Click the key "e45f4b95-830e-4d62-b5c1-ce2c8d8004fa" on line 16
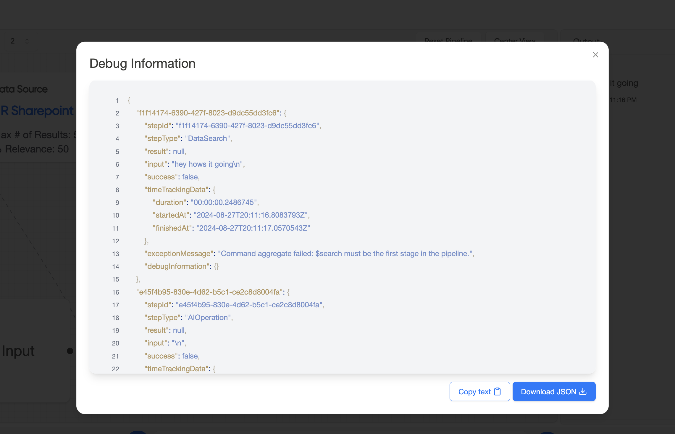Screen dimensions: 675x434 click(209, 292)
